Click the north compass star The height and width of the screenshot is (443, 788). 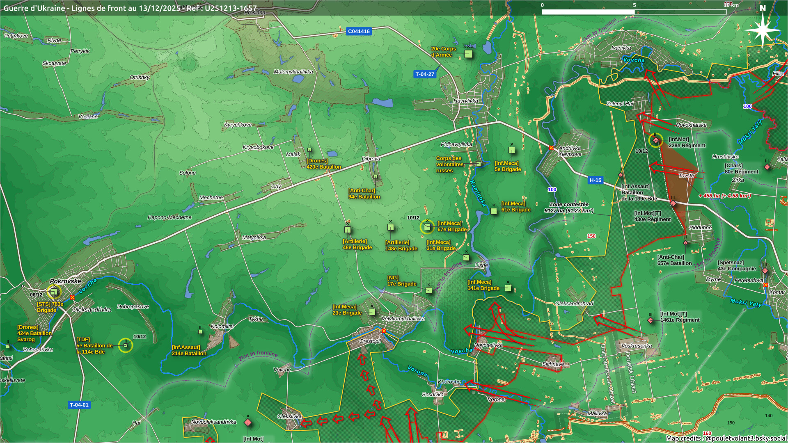(762, 30)
